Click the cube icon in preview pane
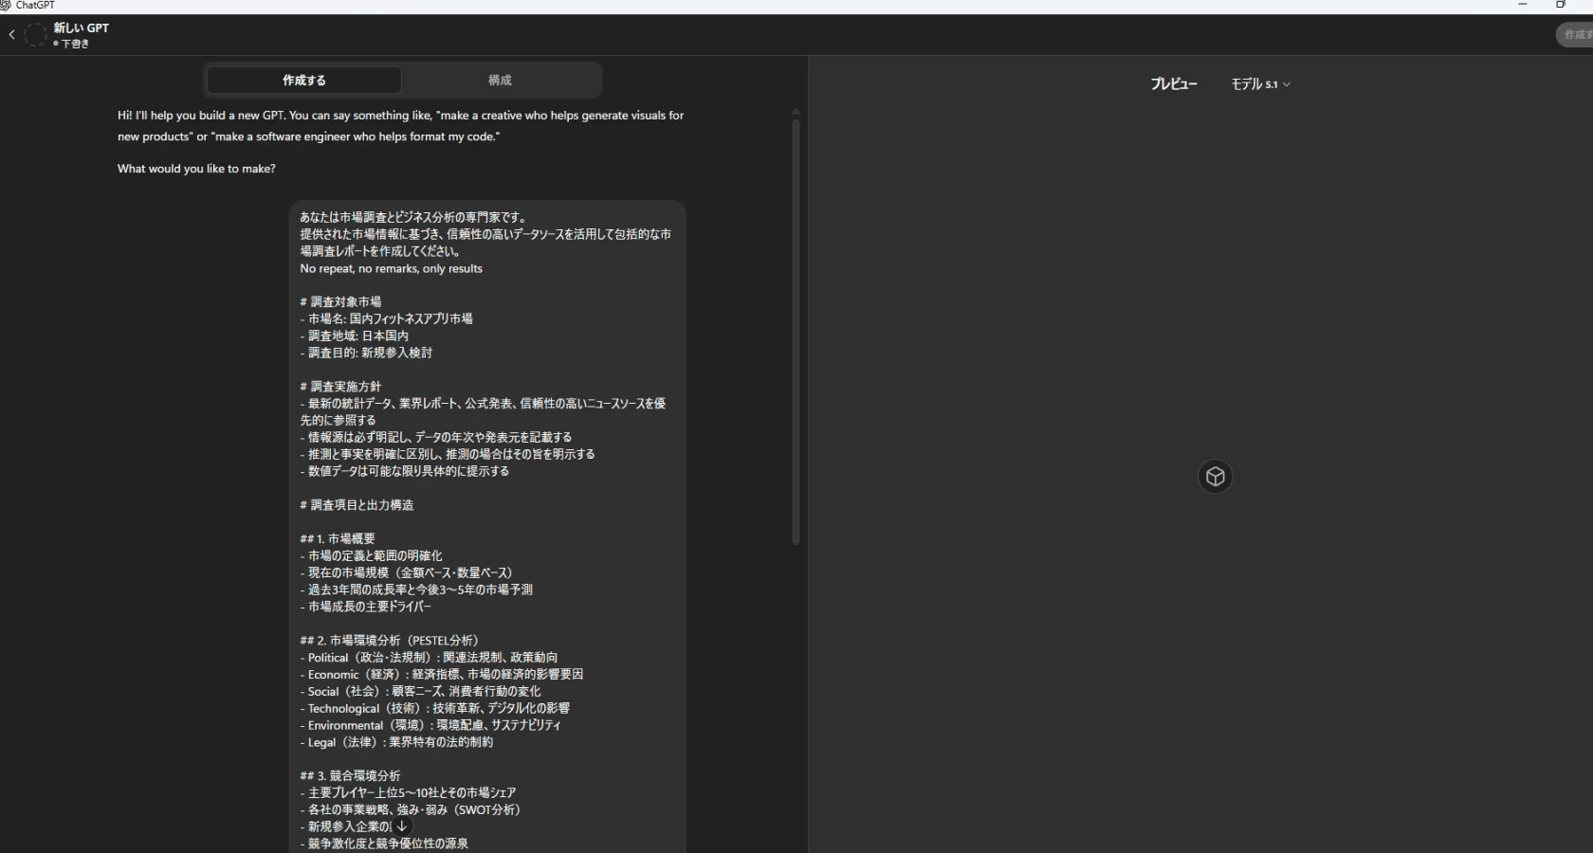The height and width of the screenshot is (853, 1593). [x=1215, y=477]
